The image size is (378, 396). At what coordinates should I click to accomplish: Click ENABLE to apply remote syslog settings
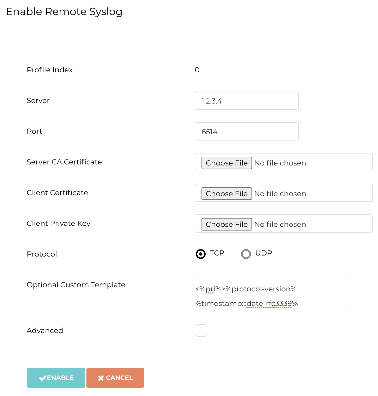pyautogui.click(x=56, y=378)
